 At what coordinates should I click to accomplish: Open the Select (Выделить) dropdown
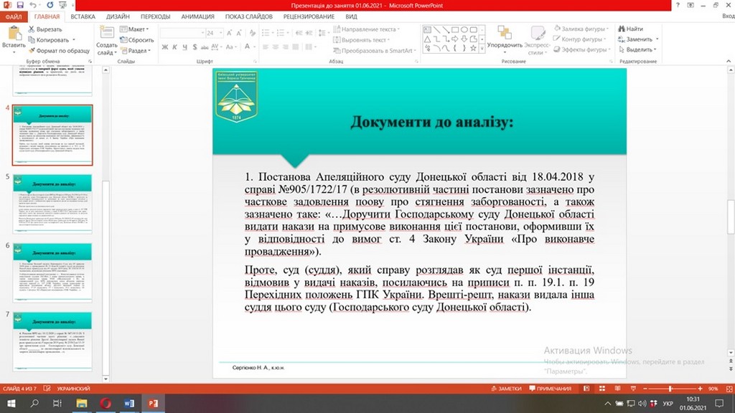pos(639,50)
